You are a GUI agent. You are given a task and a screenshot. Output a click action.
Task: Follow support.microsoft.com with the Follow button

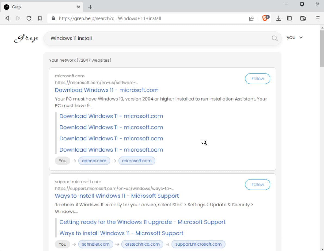tap(257, 184)
